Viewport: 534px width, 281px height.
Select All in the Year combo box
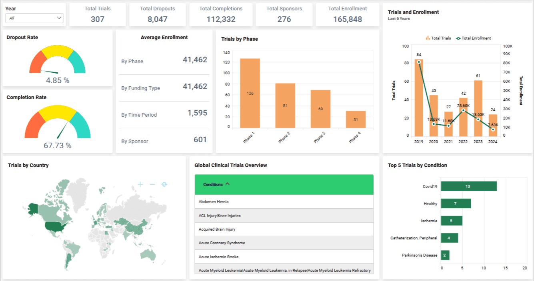point(34,18)
